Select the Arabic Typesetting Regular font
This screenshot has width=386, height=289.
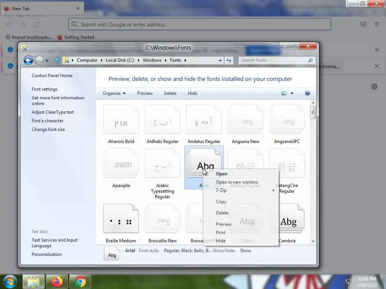162,174
